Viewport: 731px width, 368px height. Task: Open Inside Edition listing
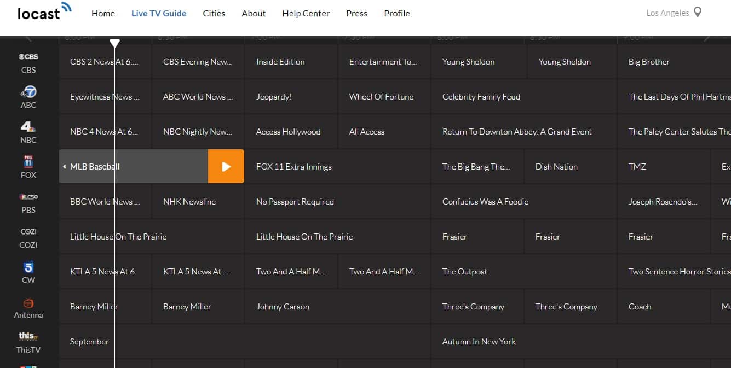291,62
